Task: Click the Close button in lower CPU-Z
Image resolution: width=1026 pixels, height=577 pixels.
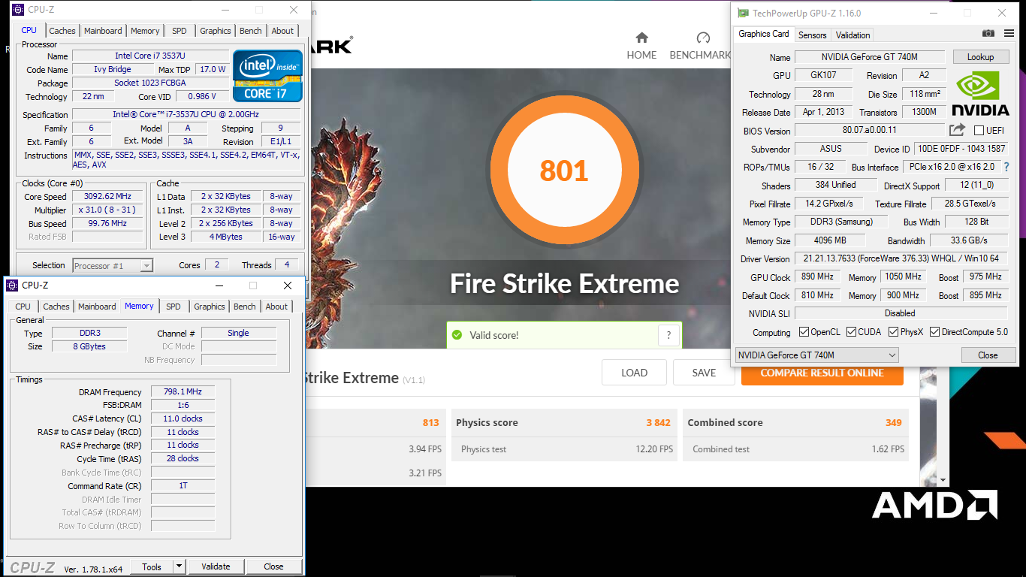Action: 273,566
